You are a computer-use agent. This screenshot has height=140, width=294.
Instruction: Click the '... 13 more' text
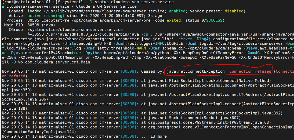click(x=154, y=136)
